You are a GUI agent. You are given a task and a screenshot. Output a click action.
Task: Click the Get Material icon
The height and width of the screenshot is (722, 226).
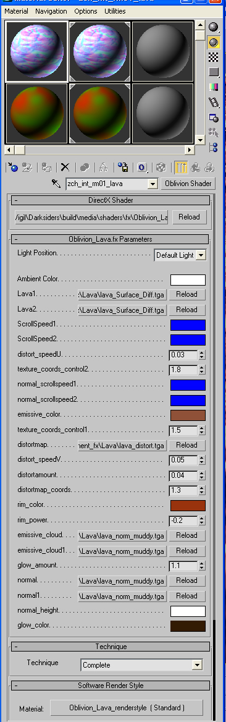point(12,168)
